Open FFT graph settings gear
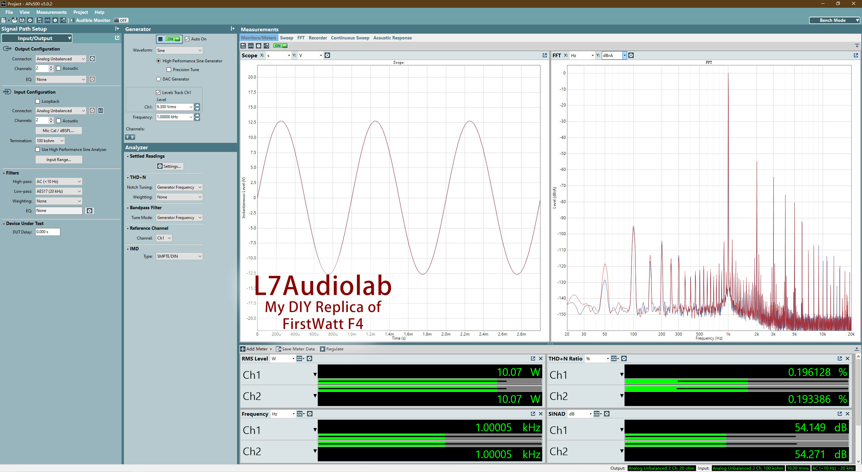The height and width of the screenshot is (472, 862). pos(631,55)
